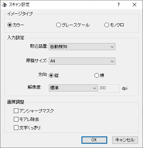Close the スキャン設定 dialog
The width and height of the screenshot is (143, 148).
click(135, 5)
